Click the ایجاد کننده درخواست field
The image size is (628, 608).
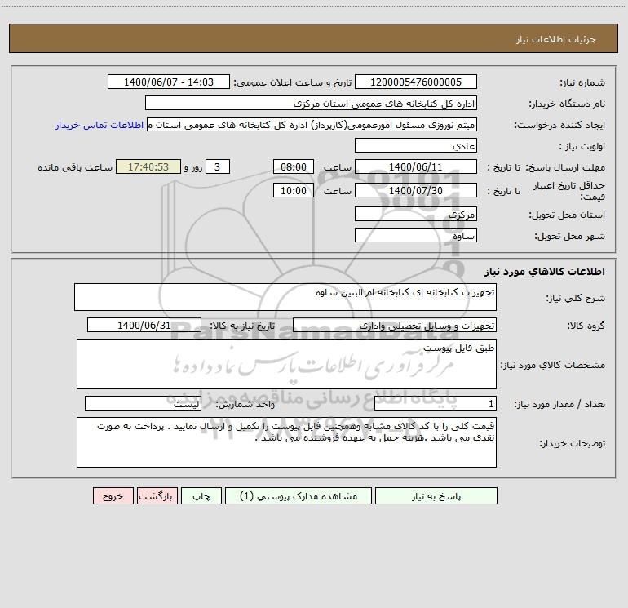click(312, 124)
